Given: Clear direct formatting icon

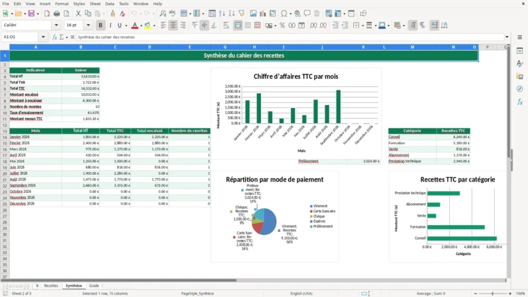Looking at the screenshot, I should 123,13.
